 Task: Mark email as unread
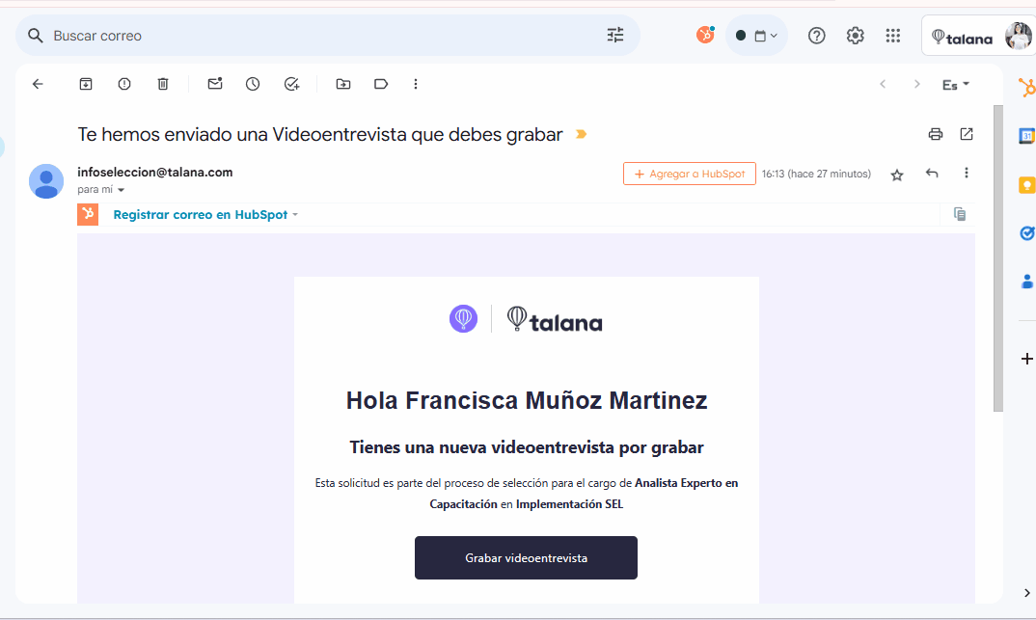215,83
